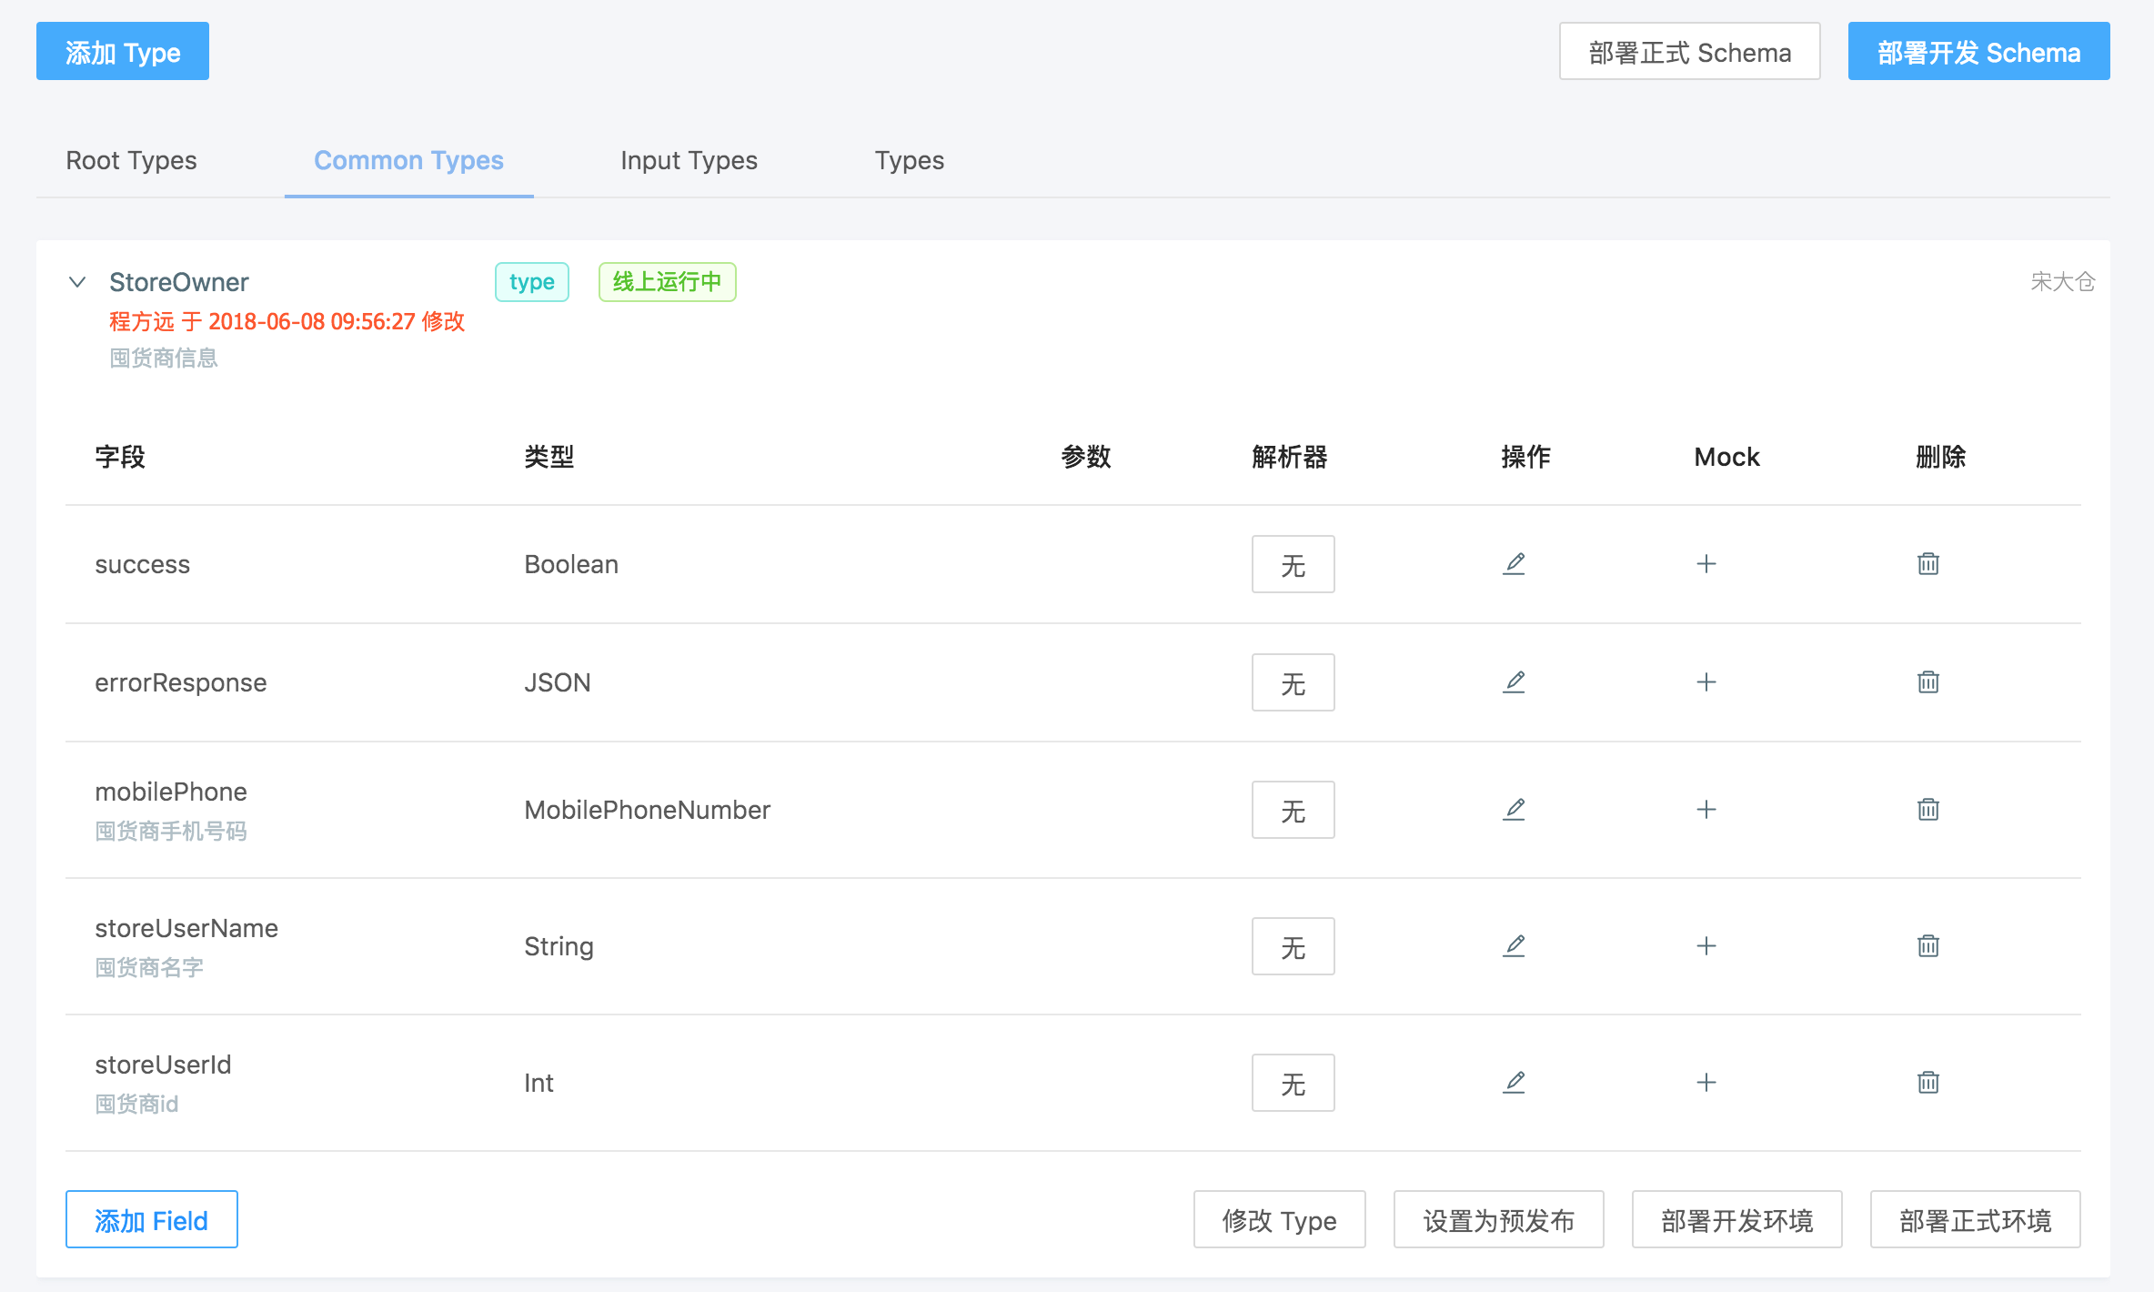Add Mock plus for storeUserId

pyautogui.click(x=1706, y=1083)
